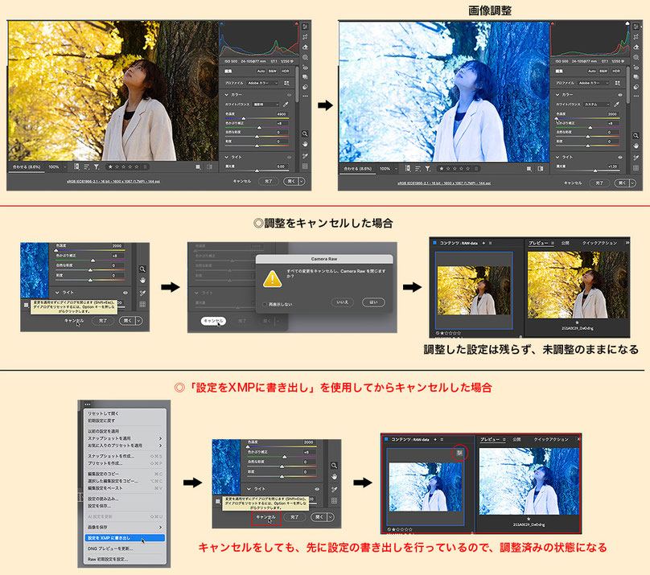Open the Adobe カラー profile dropdown in the yellow-photo window
Screen dimensions: 650x575
263,83
